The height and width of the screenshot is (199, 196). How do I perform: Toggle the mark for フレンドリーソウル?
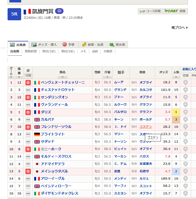pyautogui.click(x=28, y=127)
